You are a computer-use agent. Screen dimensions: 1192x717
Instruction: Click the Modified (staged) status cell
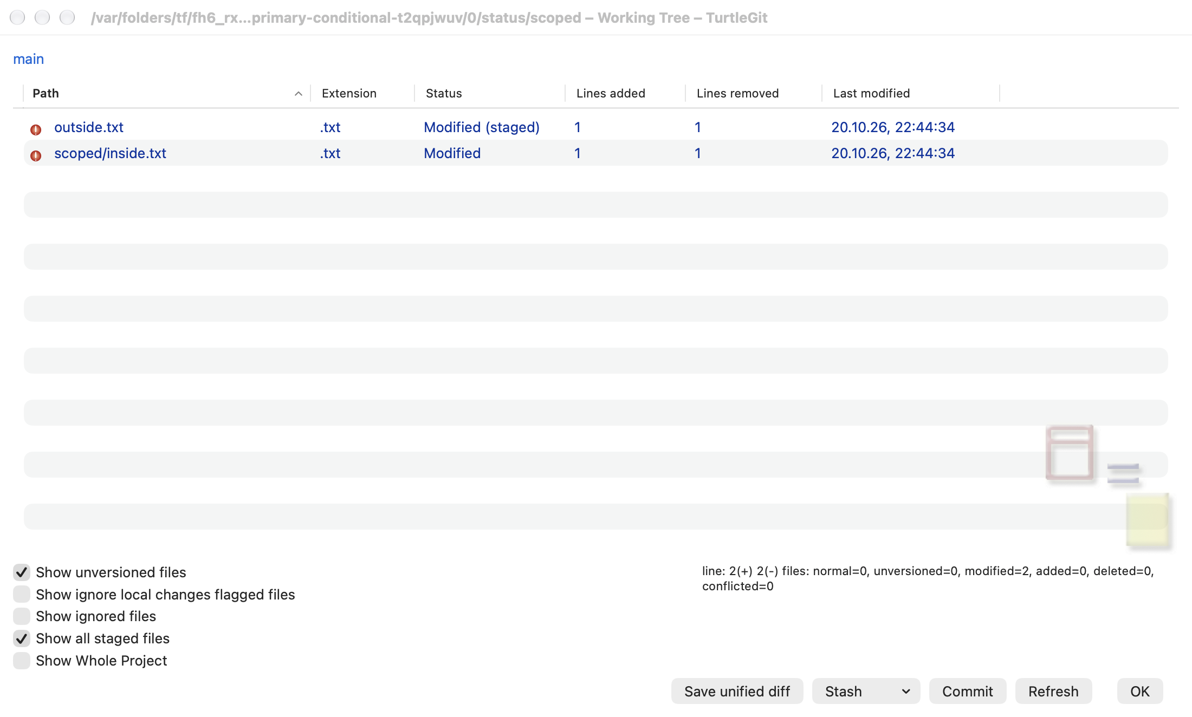coord(482,127)
